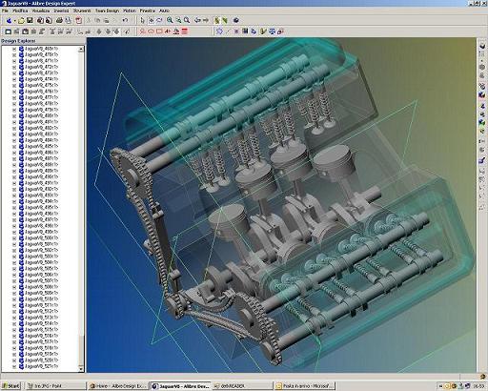Image resolution: width=488 pixels, height=391 pixels.
Task: Select JaguarV8_485<1> in the Design Explorer
Action: 41,146
